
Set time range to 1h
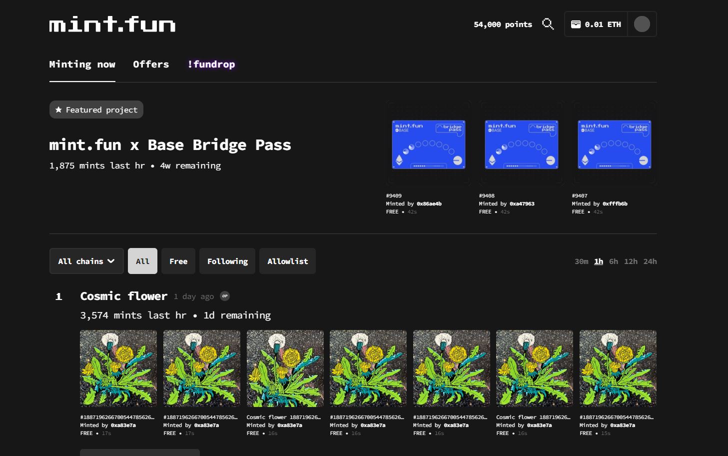(x=599, y=261)
